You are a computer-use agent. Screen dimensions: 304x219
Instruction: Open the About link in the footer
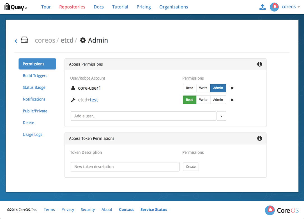pyautogui.click(x=107, y=209)
